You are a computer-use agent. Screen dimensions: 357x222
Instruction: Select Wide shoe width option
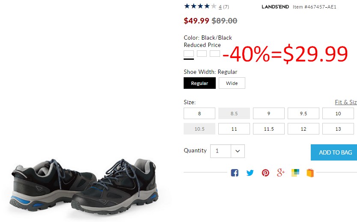tap(232, 83)
